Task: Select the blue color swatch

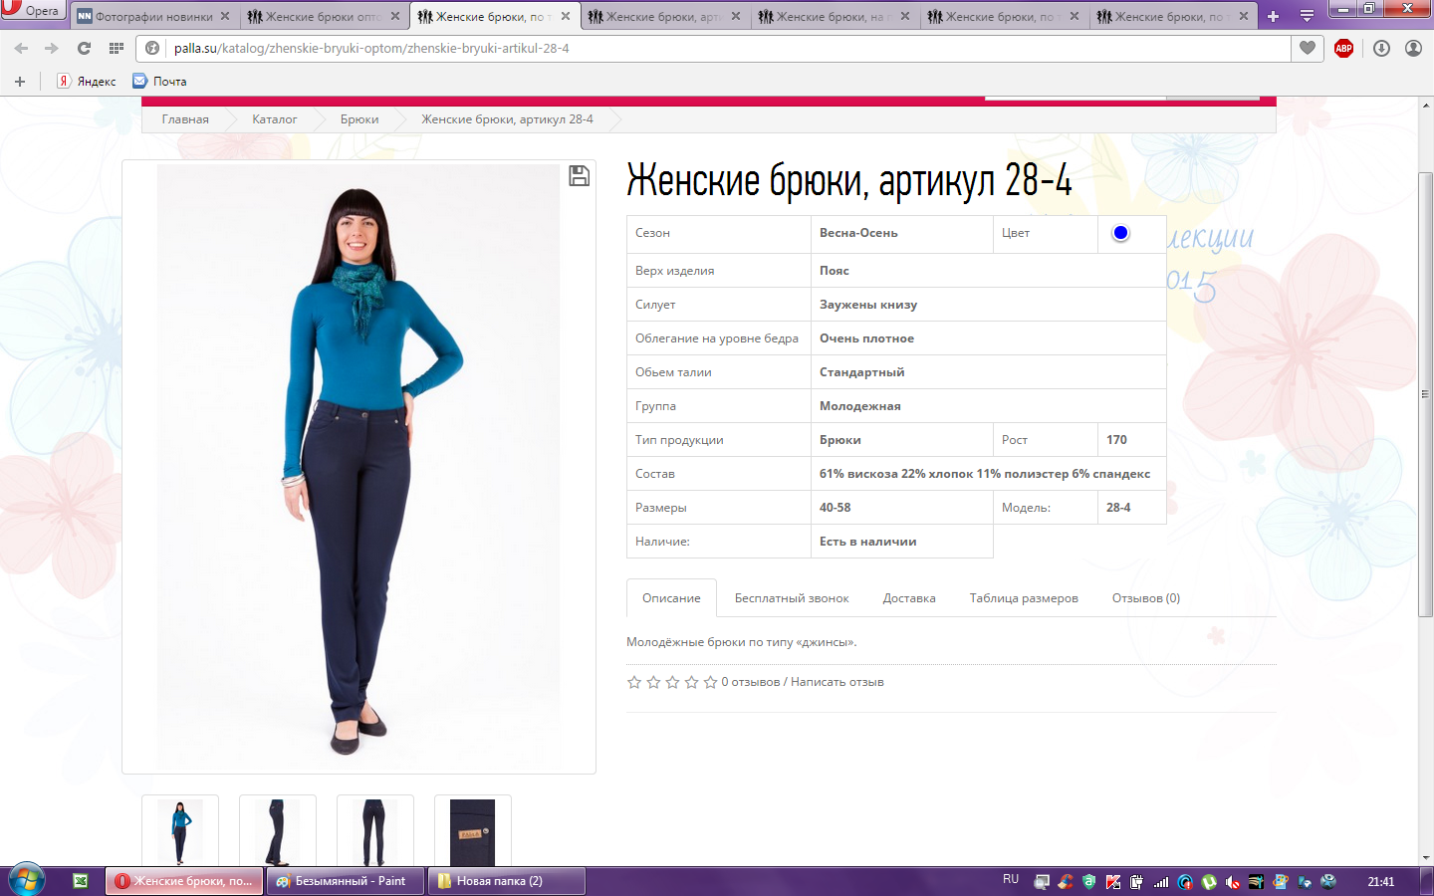Action: pos(1120,233)
